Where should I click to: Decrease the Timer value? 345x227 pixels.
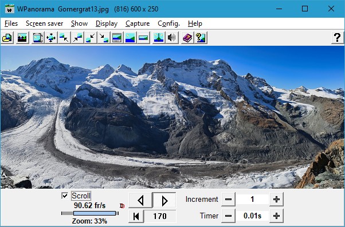pyautogui.click(x=228, y=216)
